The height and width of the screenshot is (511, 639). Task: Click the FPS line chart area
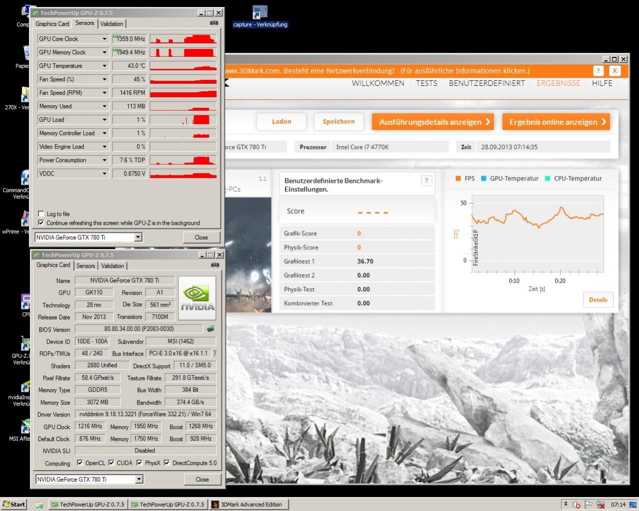(x=538, y=233)
